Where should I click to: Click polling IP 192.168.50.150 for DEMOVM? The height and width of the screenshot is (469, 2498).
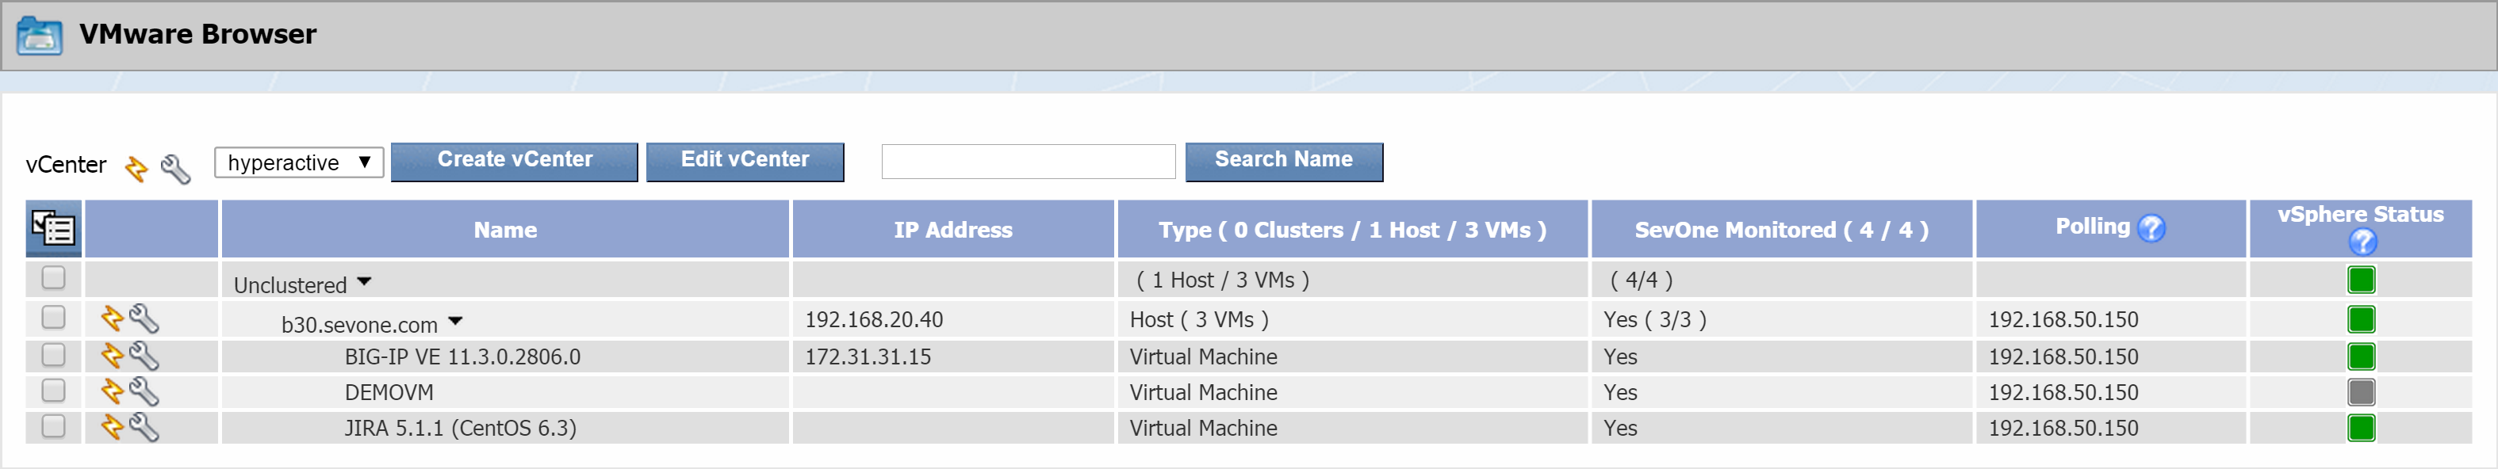point(2063,394)
